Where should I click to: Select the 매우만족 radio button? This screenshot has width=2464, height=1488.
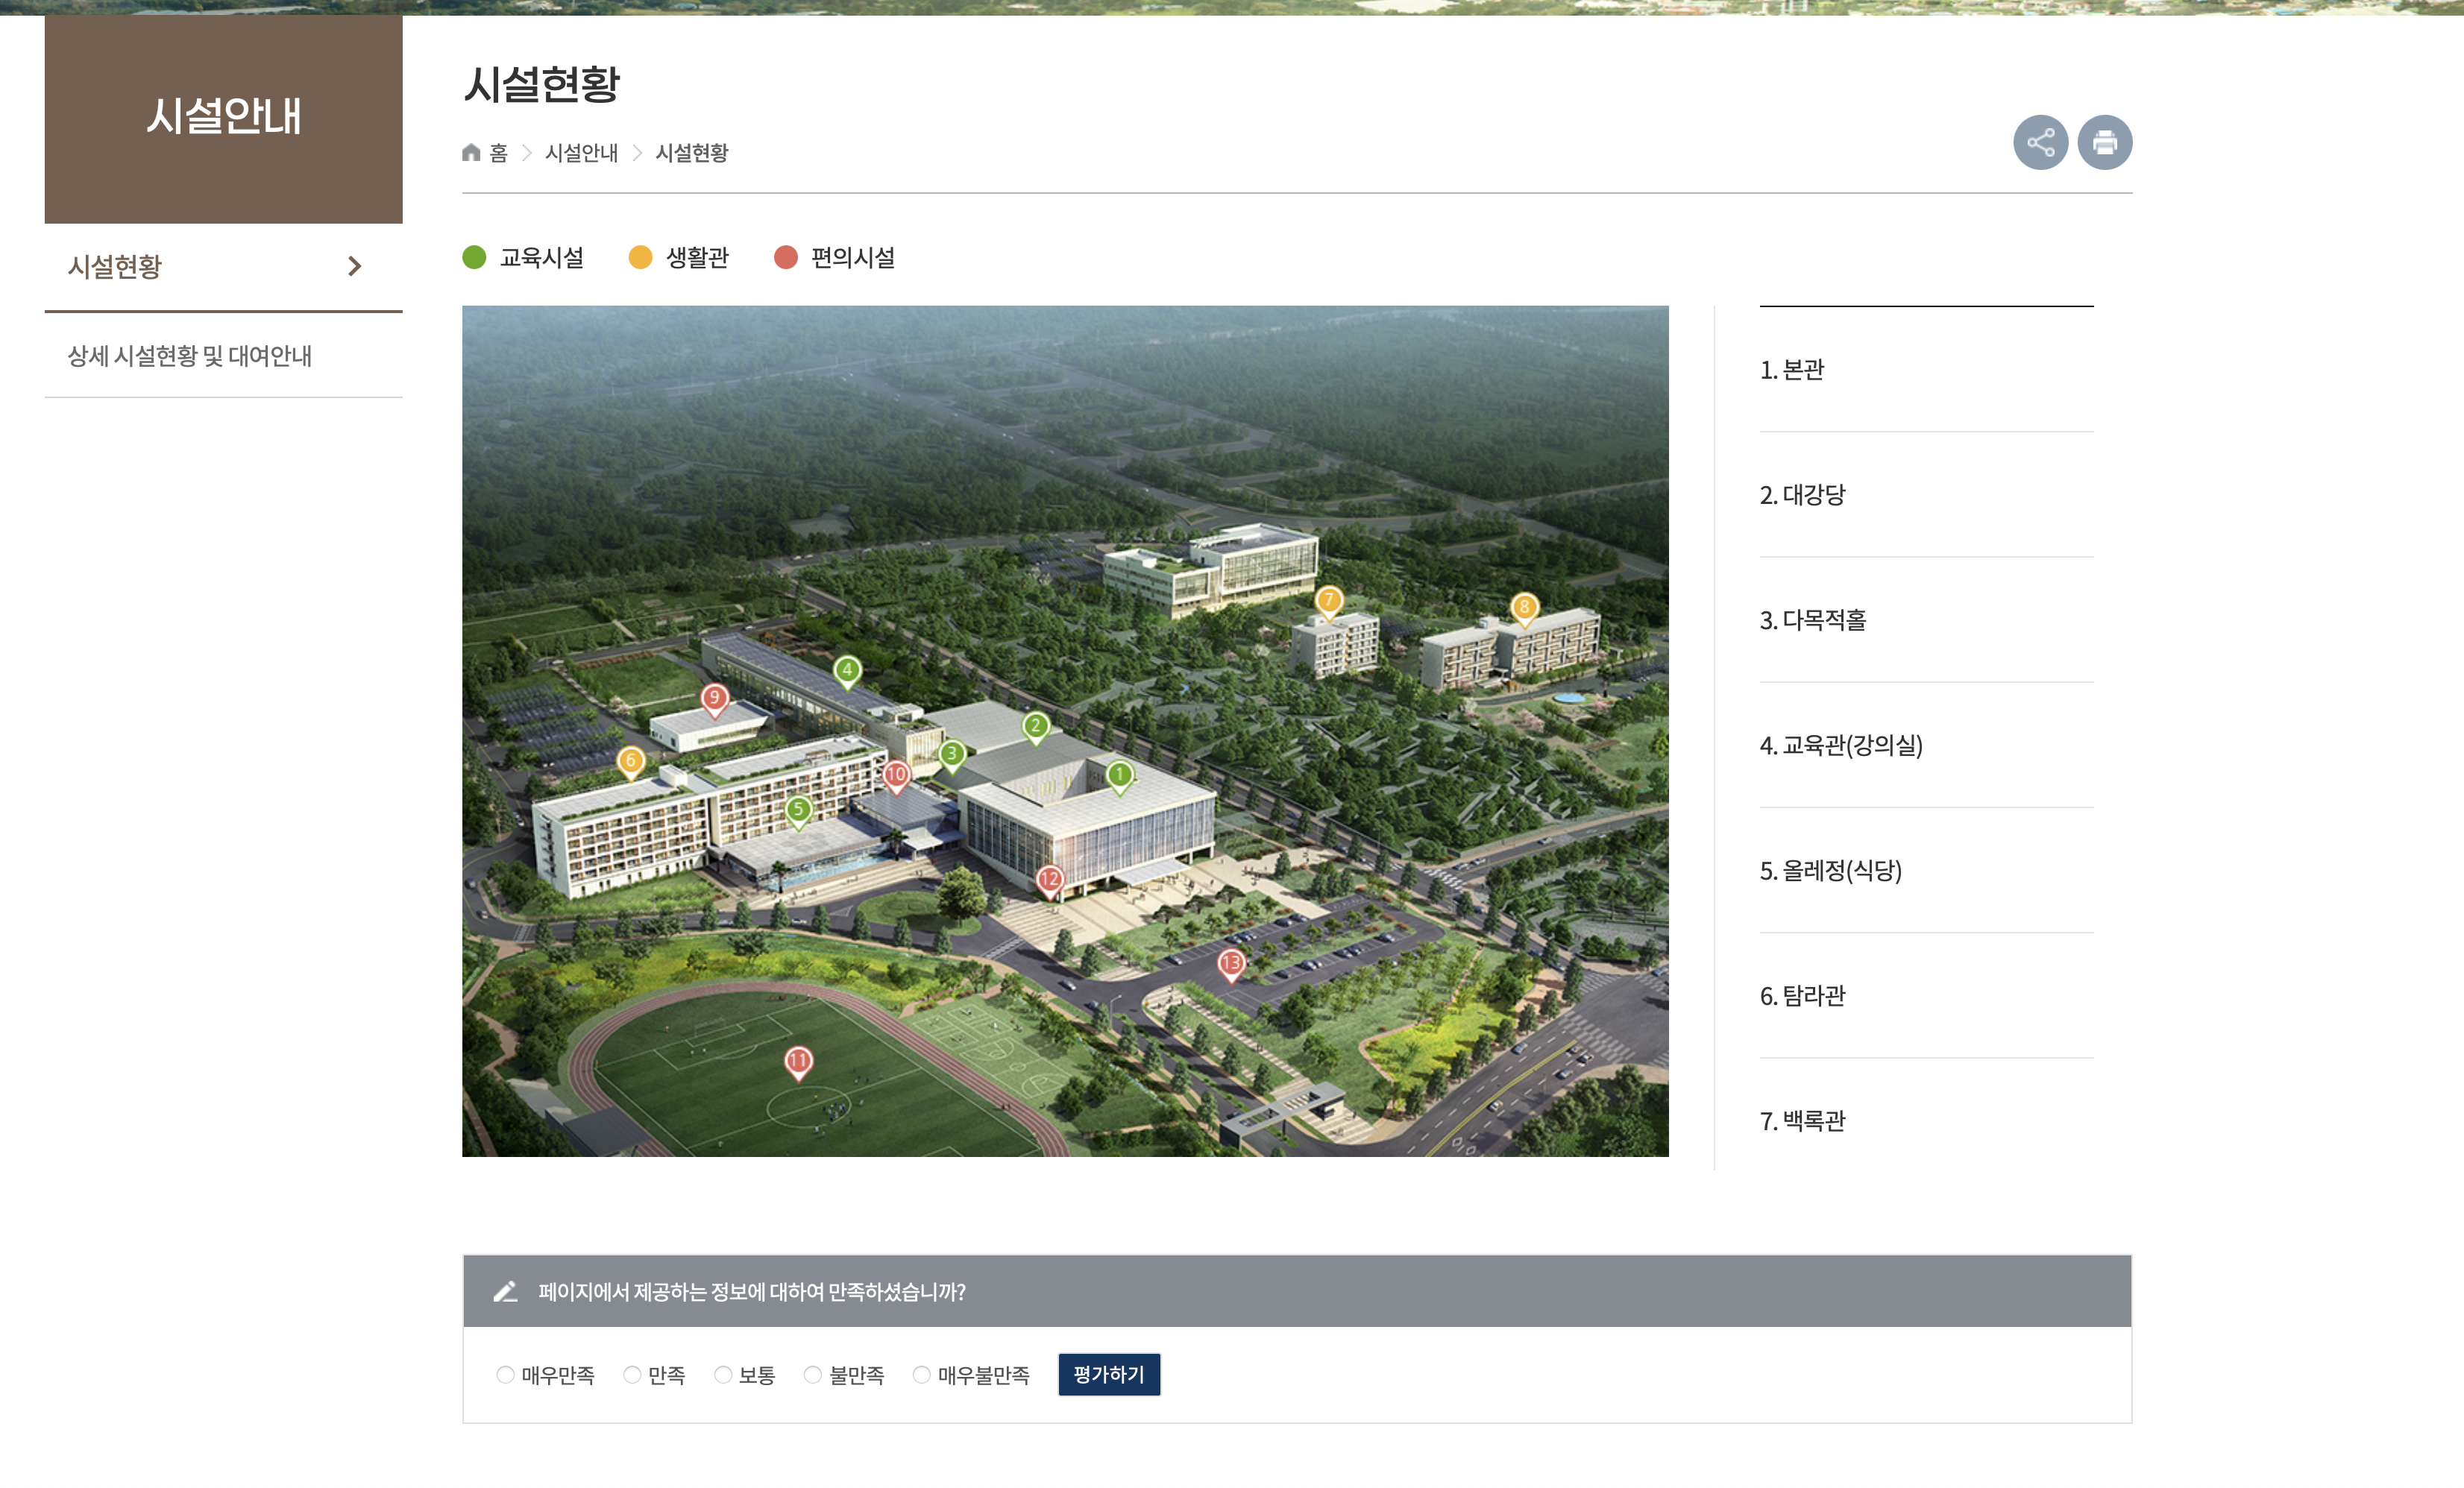(x=505, y=1375)
